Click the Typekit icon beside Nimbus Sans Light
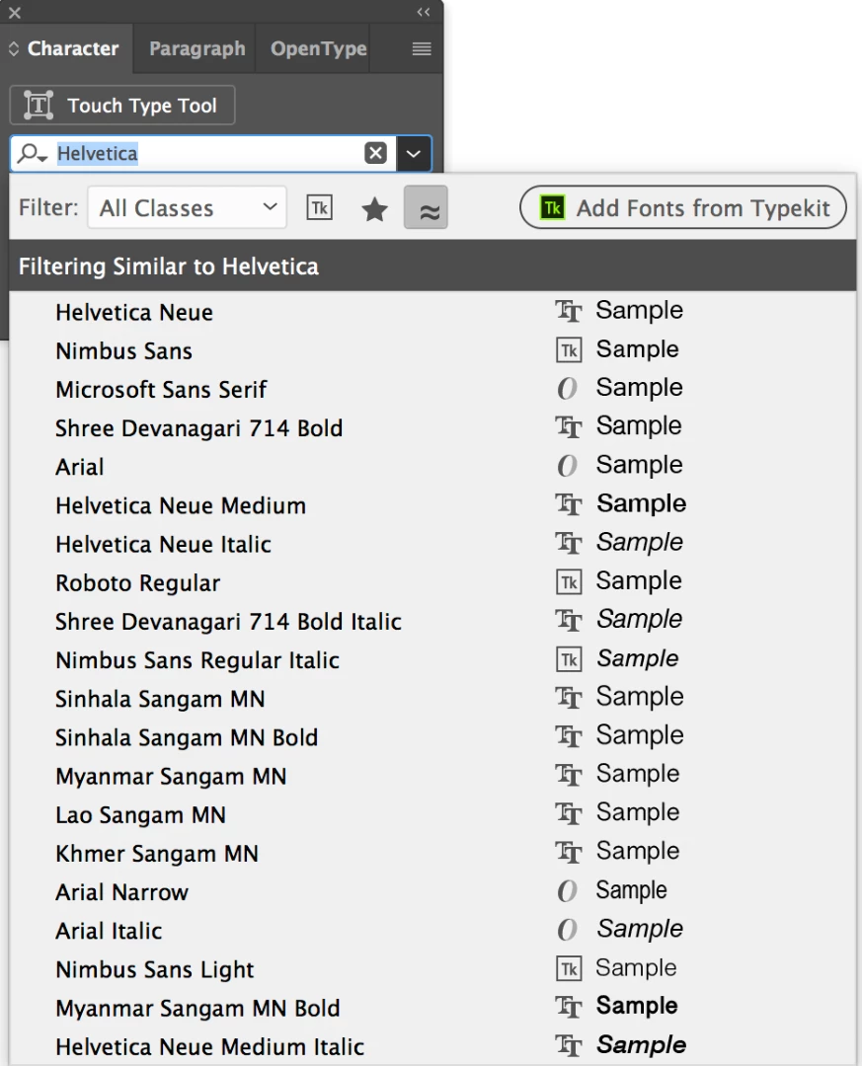 pos(569,969)
